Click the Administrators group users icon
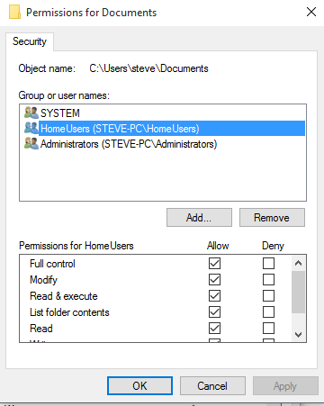 click(31, 143)
